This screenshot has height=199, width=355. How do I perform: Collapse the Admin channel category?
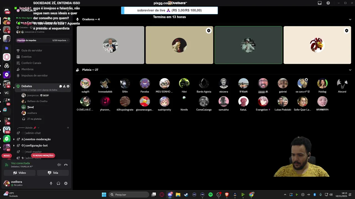click(29, 128)
